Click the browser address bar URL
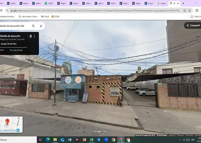Viewport: 201px width, 143px height. pos(95,10)
